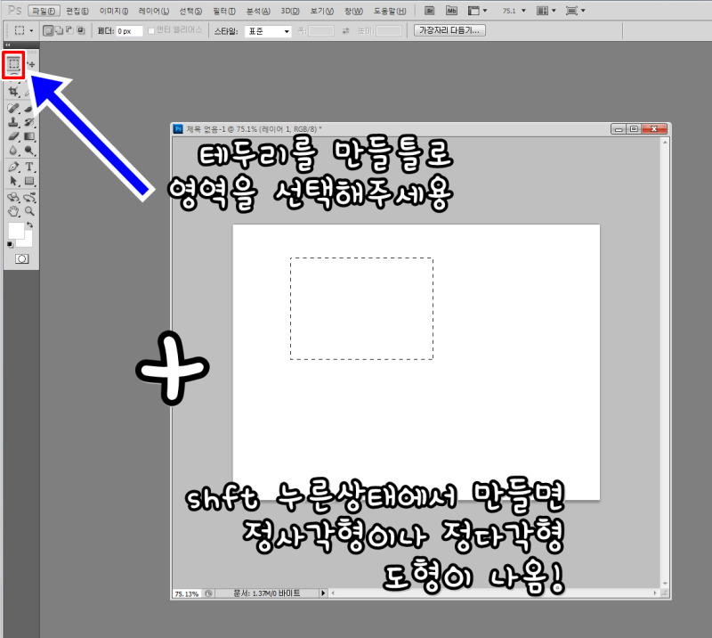Open the 스타일 dropdown showing 표준
Image resolution: width=712 pixels, height=638 pixels.
coord(268,31)
